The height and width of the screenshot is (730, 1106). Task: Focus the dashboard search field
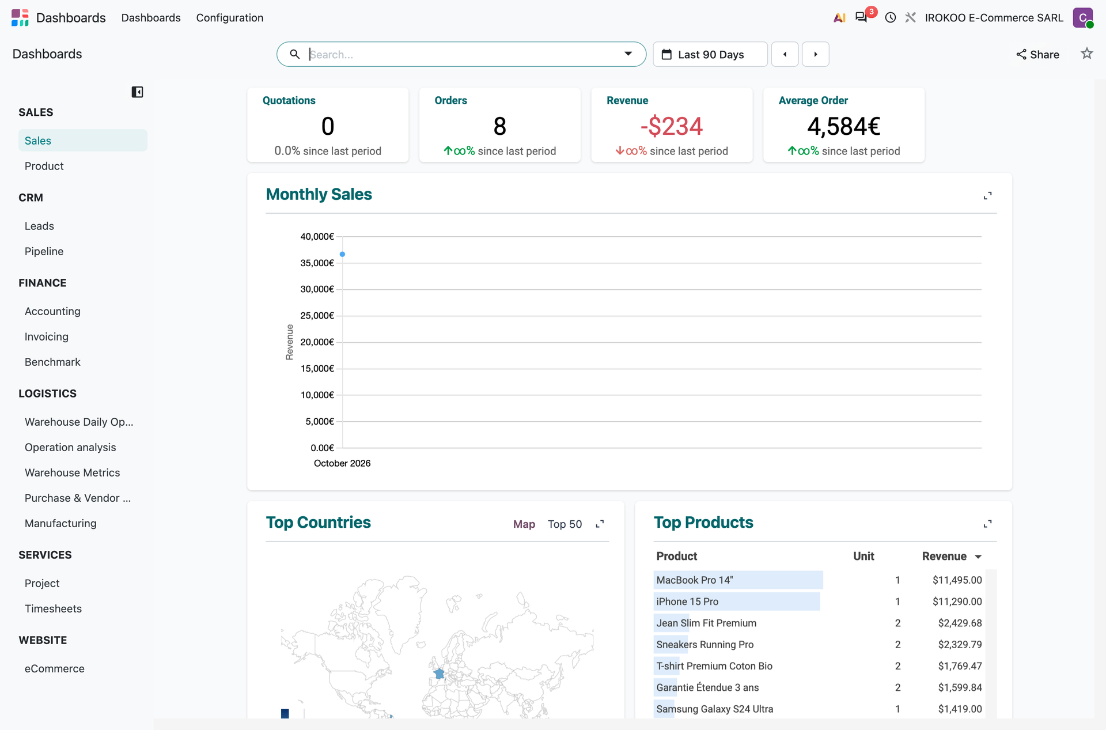pos(461,54)
